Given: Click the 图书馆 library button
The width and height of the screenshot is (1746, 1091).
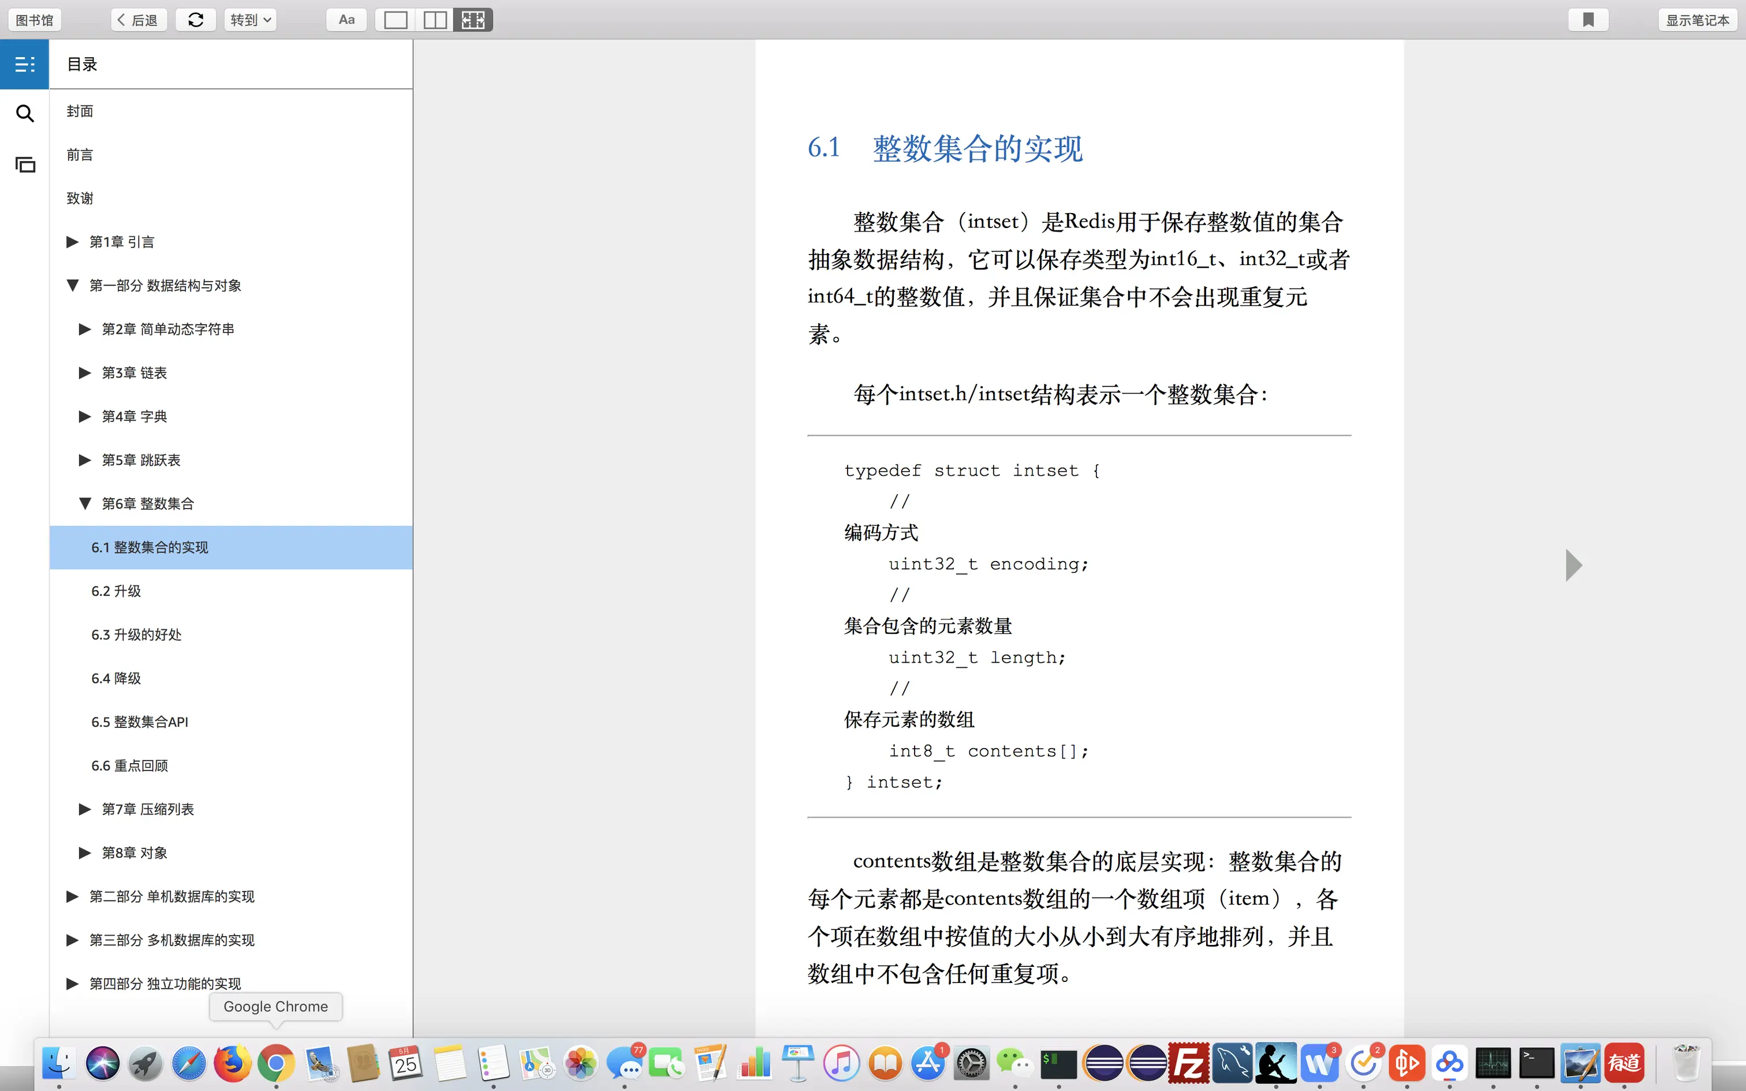Looking at the screenshot, I should (x=34, y=20).
